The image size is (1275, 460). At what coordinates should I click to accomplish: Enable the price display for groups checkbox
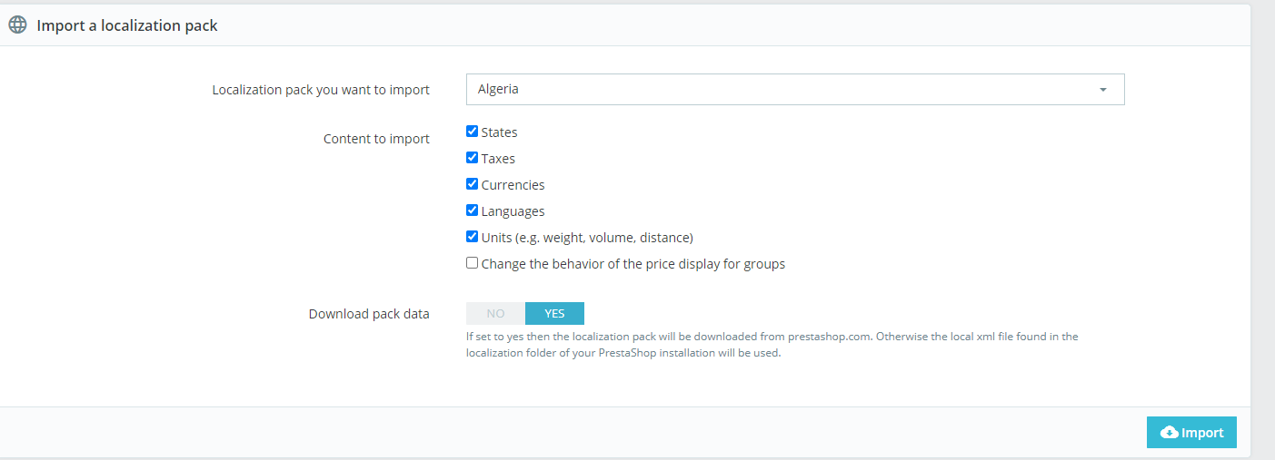pyautogui.click(x=472, y=263)
